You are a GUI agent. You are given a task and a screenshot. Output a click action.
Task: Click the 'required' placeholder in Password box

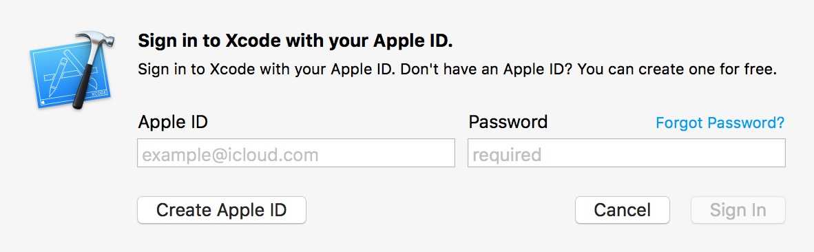pos(507,155)
